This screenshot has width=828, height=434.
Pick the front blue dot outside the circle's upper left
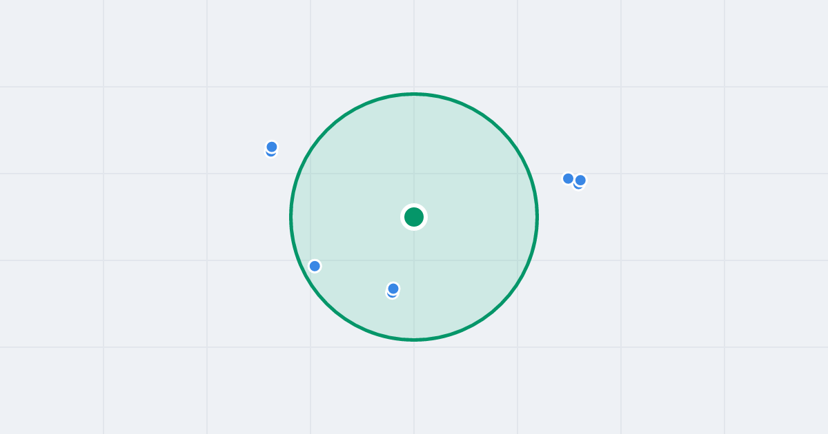click(x=272, y=147)
